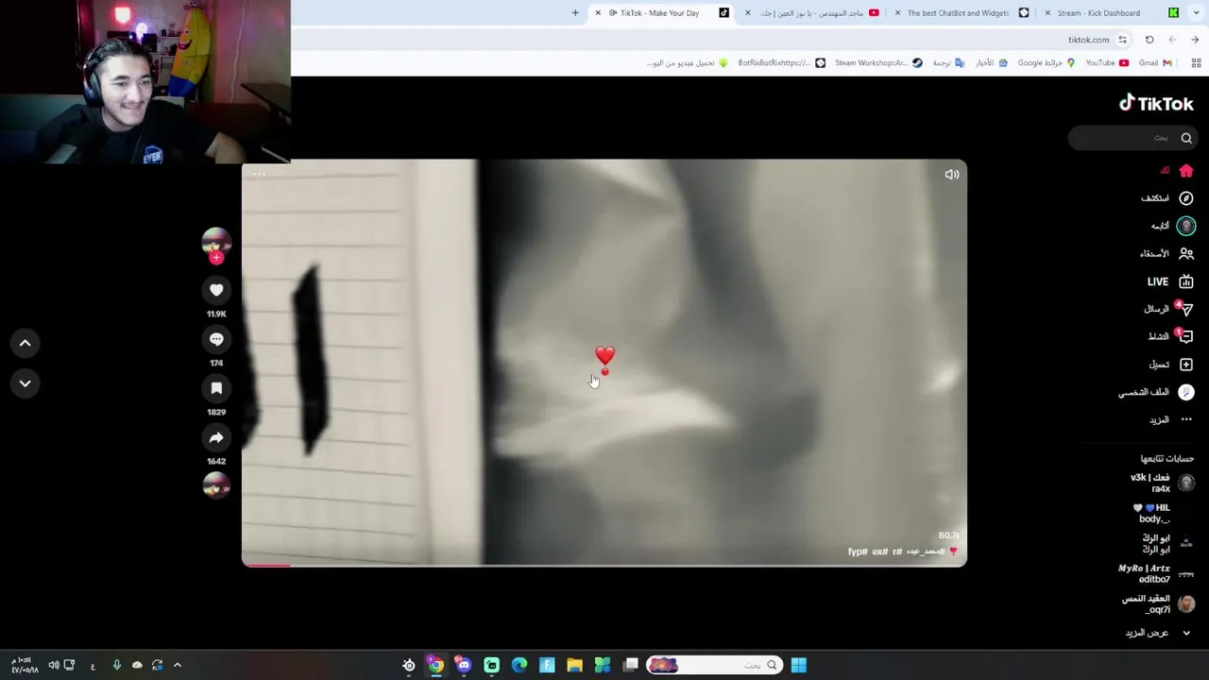Open the followed account HIL body._
The width and height of the screenshot is (1209, 680).
tap(1163, 513)
